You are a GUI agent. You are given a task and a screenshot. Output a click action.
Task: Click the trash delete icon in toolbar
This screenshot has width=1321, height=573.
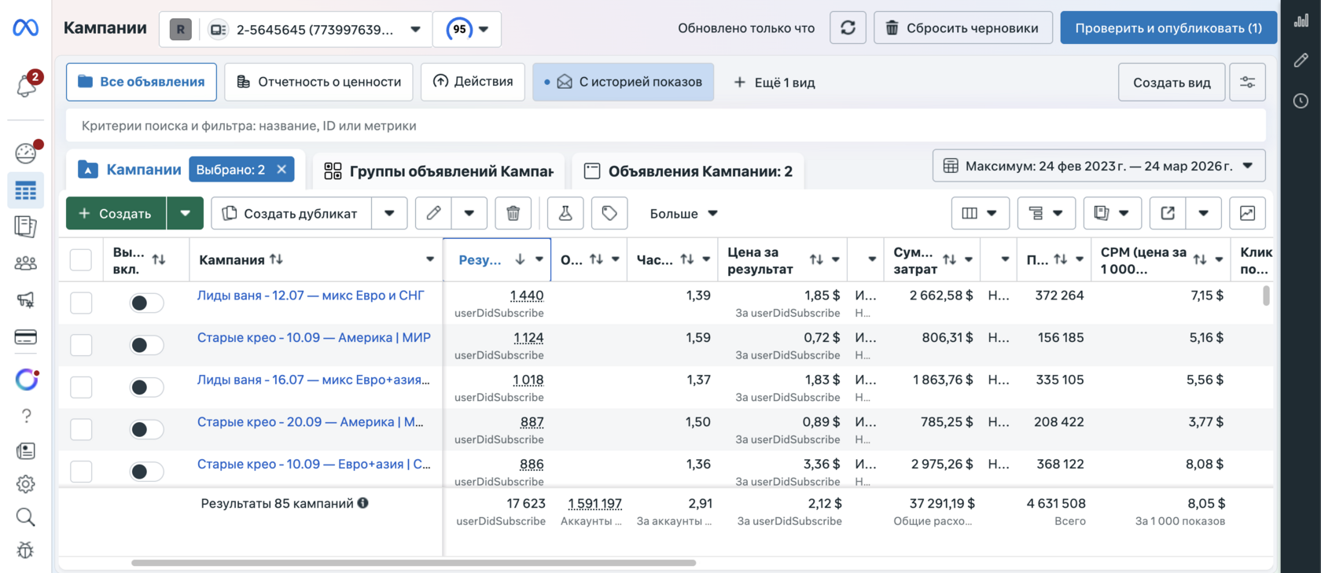(513, 213)
